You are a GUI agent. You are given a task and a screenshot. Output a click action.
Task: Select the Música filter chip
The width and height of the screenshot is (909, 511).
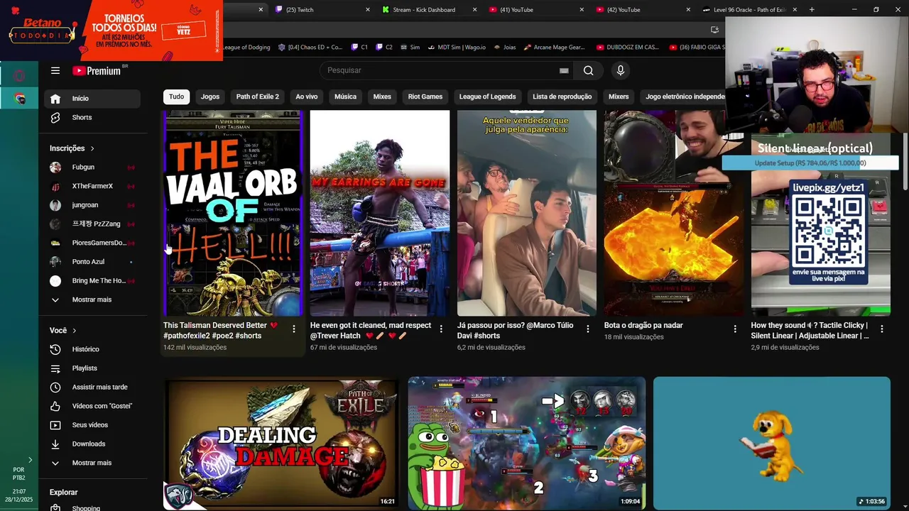345,97
